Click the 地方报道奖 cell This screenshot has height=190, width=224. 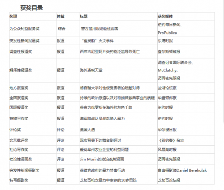pyautogui.click(x=19, y=88)
